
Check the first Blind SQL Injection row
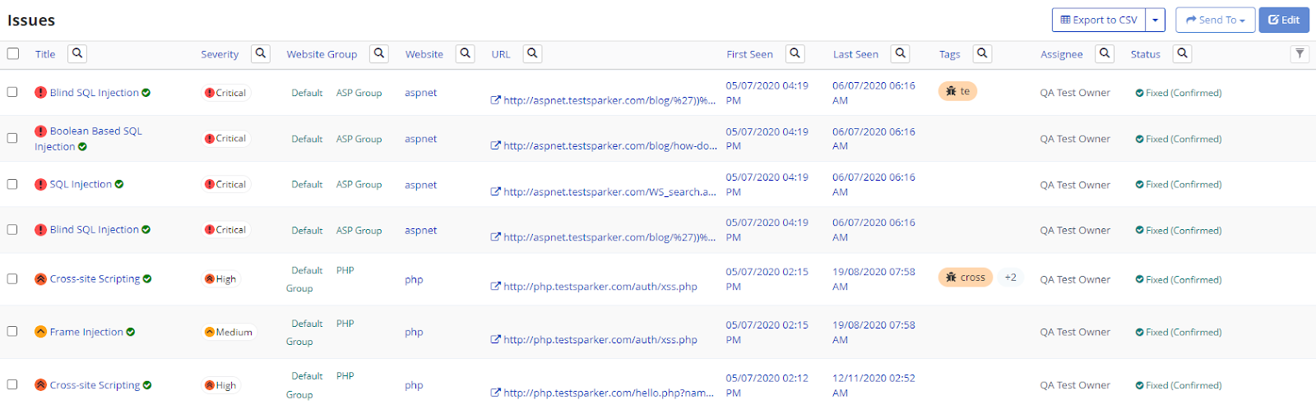click(12, 92)
